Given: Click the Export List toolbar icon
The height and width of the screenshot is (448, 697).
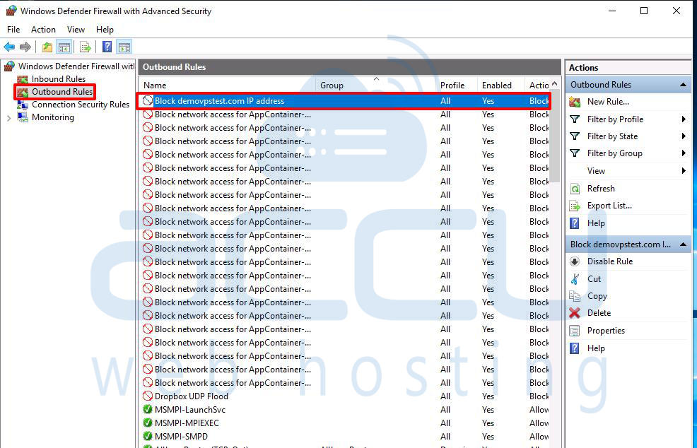Looking at the screenshot, I should [x=85, y=47].
